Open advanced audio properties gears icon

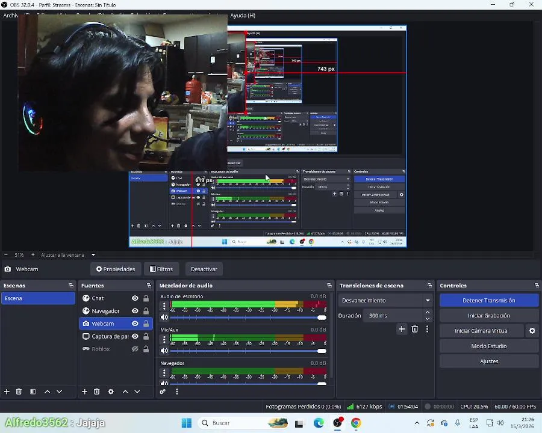pos(163,392)
